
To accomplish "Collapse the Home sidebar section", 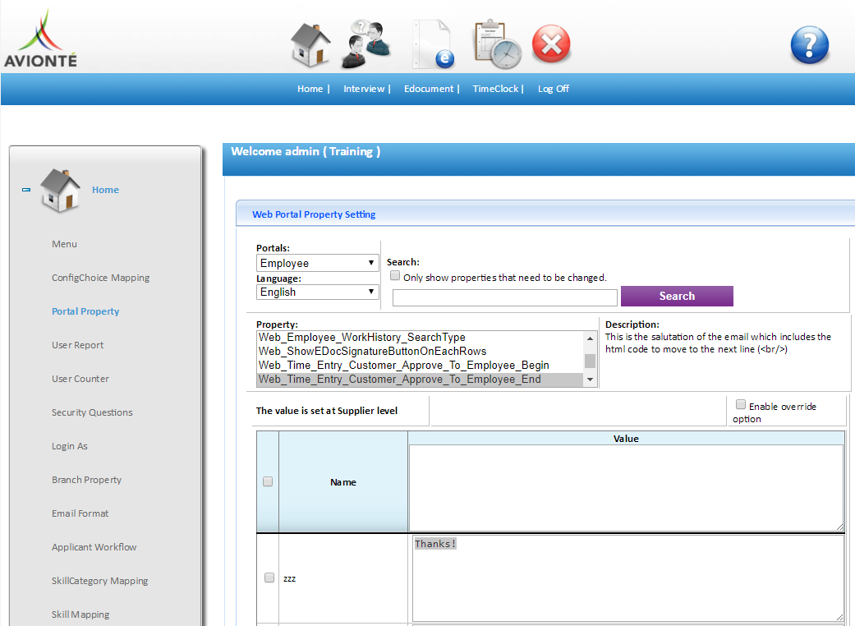I will [26, 190].
